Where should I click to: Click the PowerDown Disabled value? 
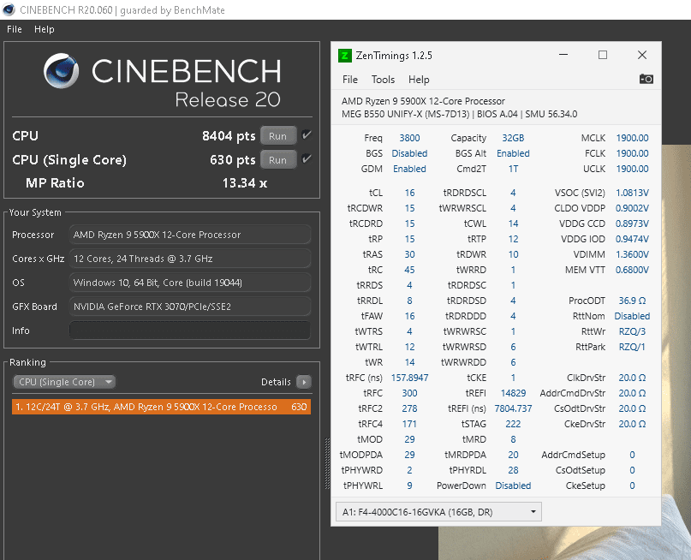513,486
